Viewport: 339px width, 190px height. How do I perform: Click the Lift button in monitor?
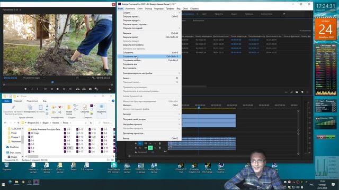[78, 89]
